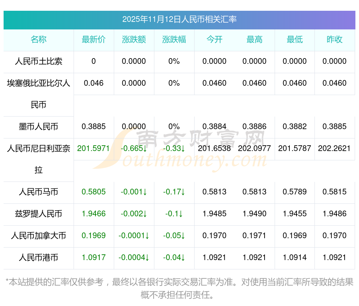Click the 最高 column header
This screenshot has width=359, height=306.
(255, 40)
